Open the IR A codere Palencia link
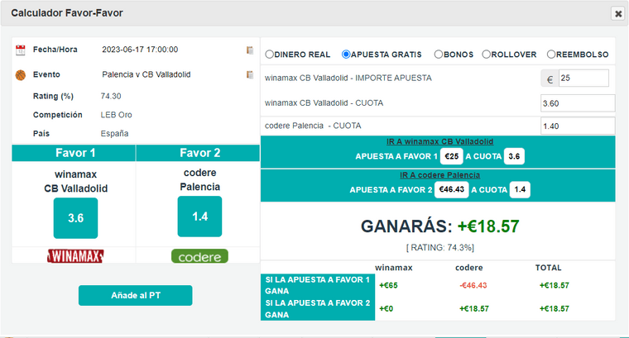The height and width of the screenshot is (338, 629). (439, 175)
